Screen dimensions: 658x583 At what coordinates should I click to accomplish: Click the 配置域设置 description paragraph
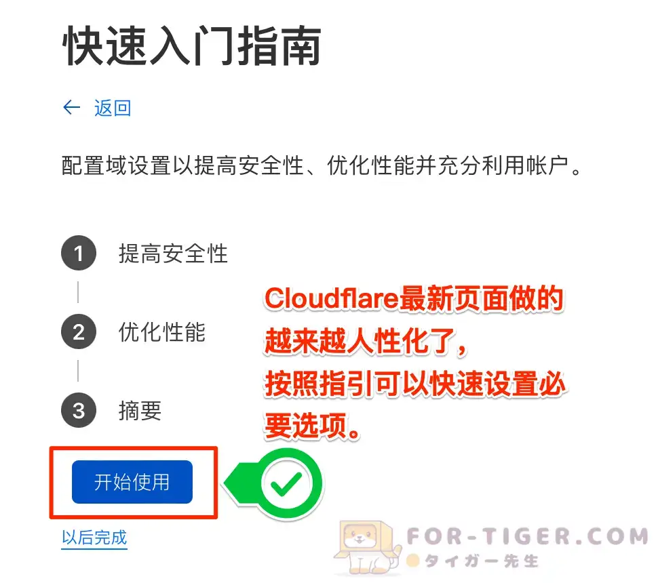(322, 165)
